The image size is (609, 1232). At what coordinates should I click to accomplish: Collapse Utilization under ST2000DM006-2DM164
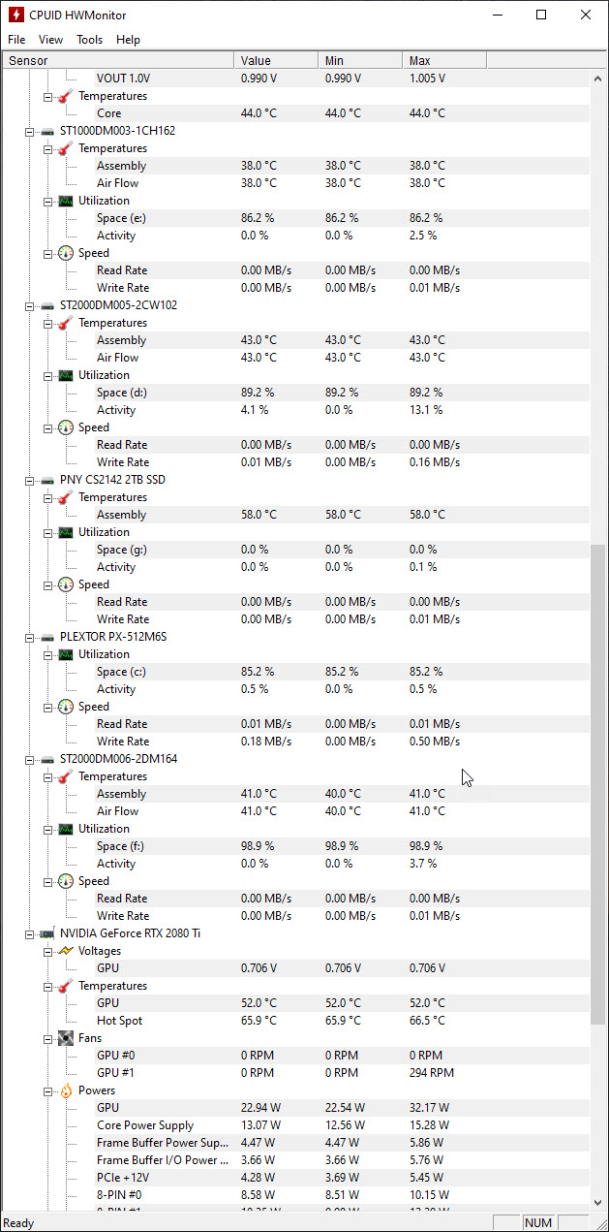(47, 829)
